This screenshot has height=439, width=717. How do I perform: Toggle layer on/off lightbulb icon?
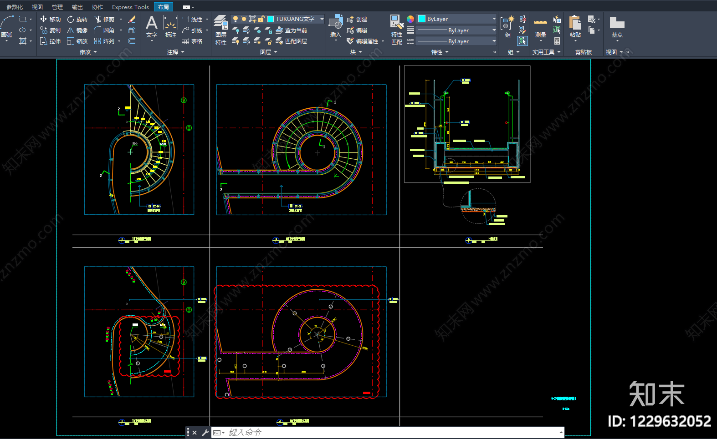236,19
